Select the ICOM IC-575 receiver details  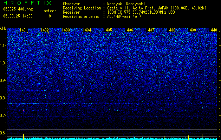141,12
